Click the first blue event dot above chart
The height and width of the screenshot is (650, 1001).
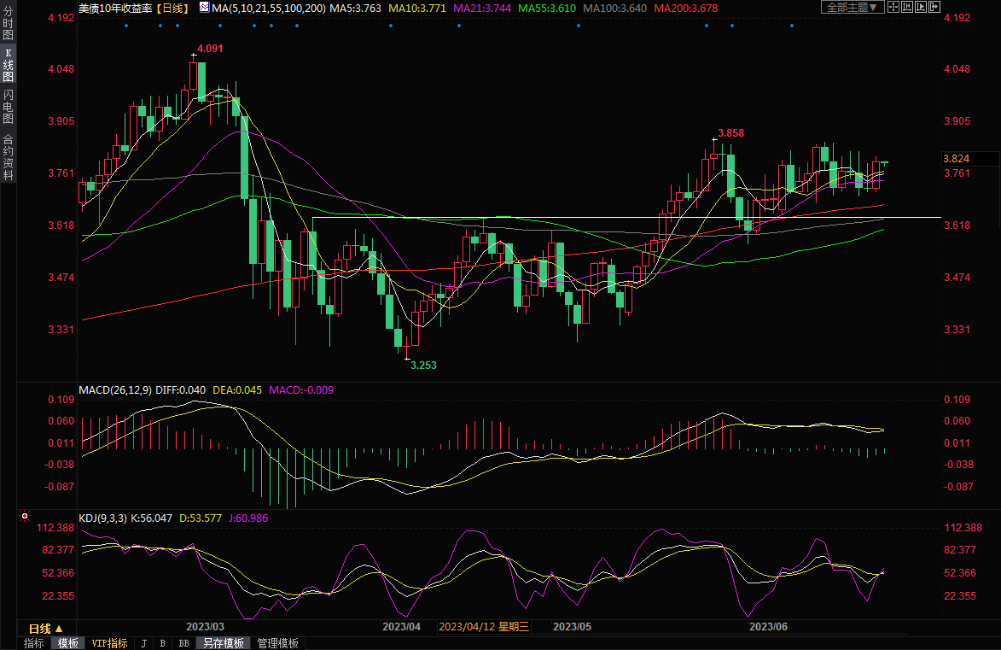tap(126, 25)
